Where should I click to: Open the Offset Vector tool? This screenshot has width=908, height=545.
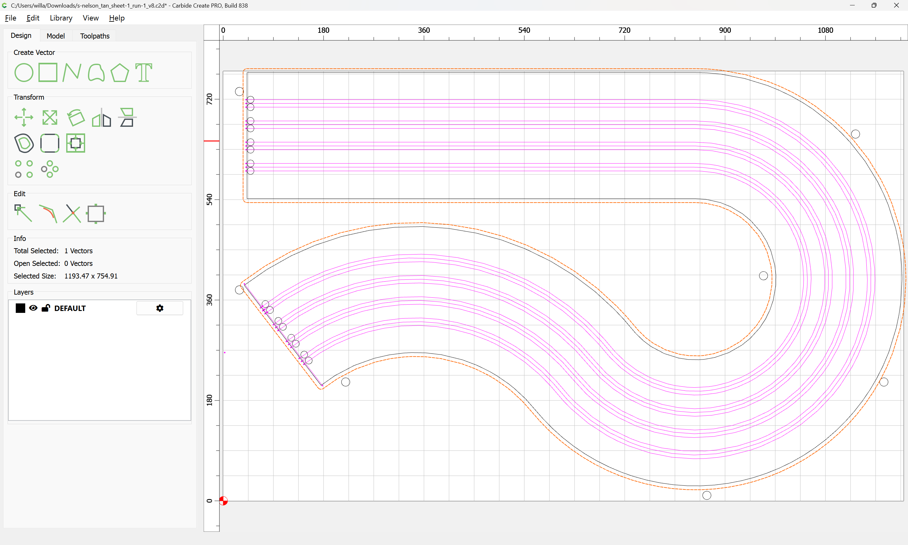point(24,143)
